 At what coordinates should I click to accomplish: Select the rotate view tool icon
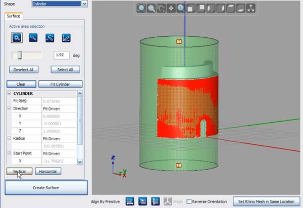click(162, 8)
